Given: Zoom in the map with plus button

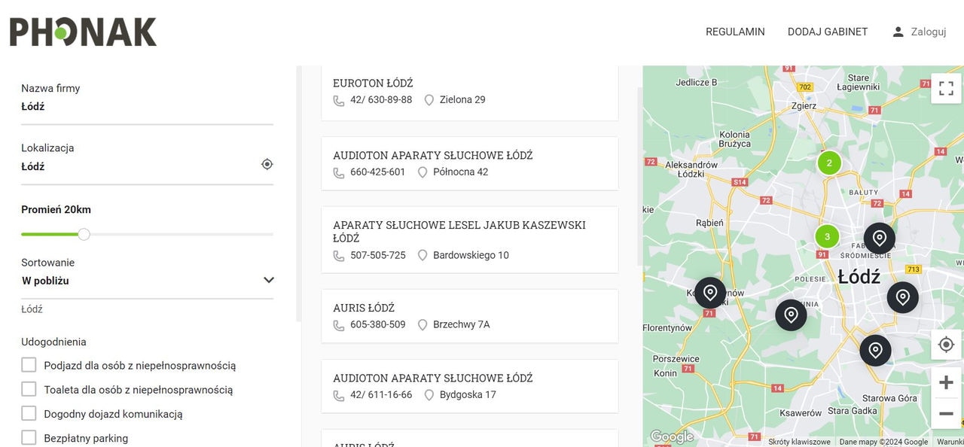Looking at the screenshot, I should coord(947,383).
